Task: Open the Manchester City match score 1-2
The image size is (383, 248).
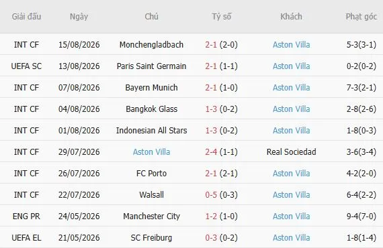Action: 211,216
